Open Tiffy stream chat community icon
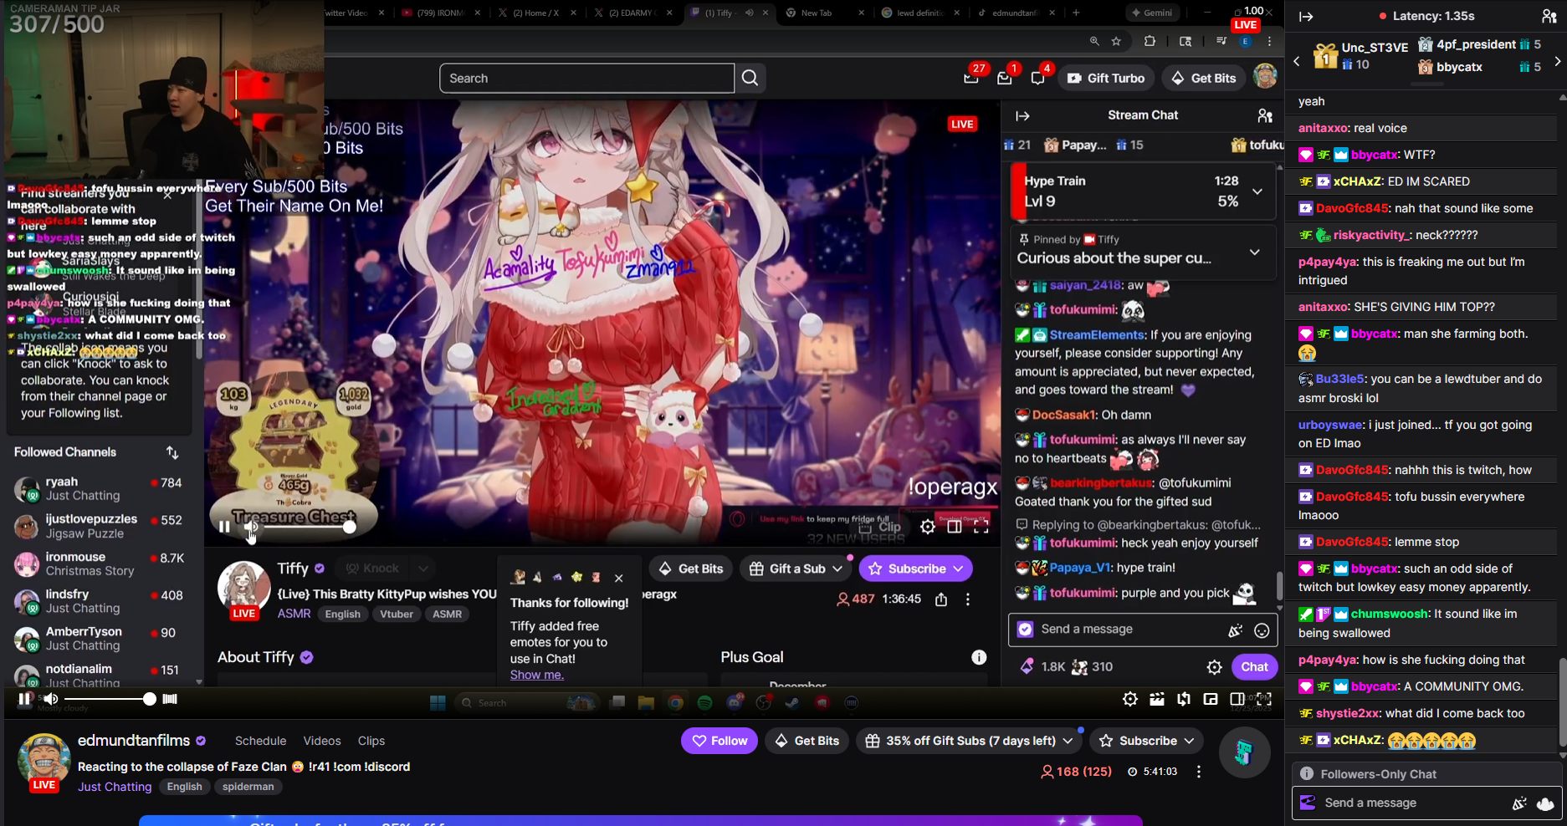 click(1265, 115)
